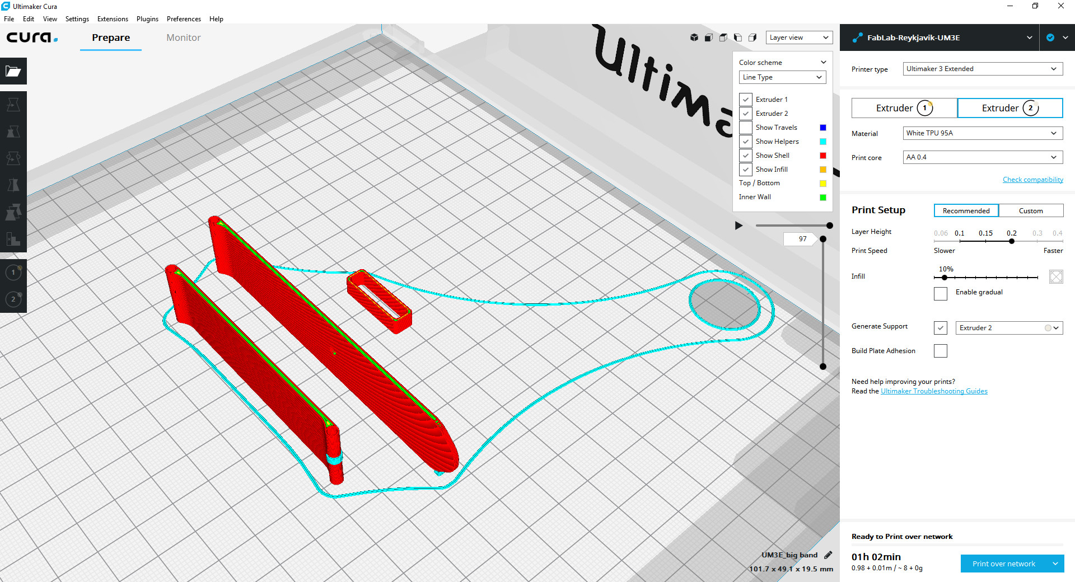Toggle the Generate Support checkbox
Screen dimensions: 1075x582
point(941,328)
